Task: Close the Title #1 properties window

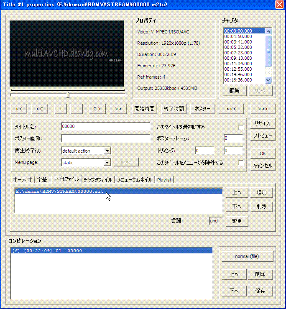Action: (279, 4)
